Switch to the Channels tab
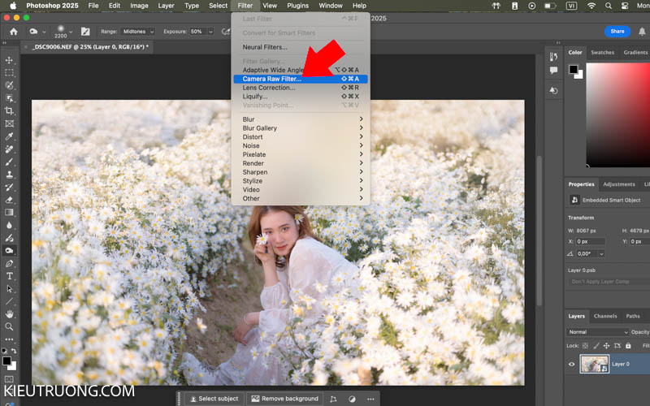Screen dimensions: 650x406 605,316
